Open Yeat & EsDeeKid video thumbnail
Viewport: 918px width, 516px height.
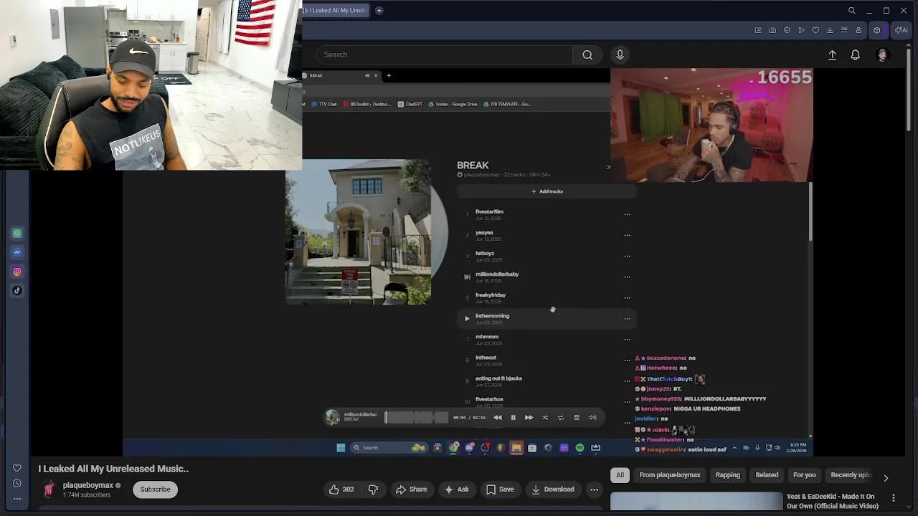696,501
